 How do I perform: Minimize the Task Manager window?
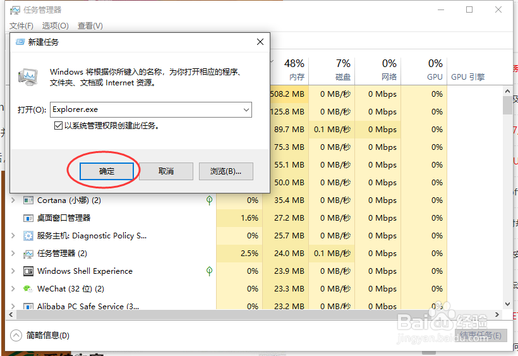(441, 10)
